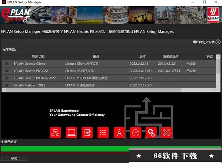Toggle checkbox for EPLAN Platform 2022

coord(7,85)
